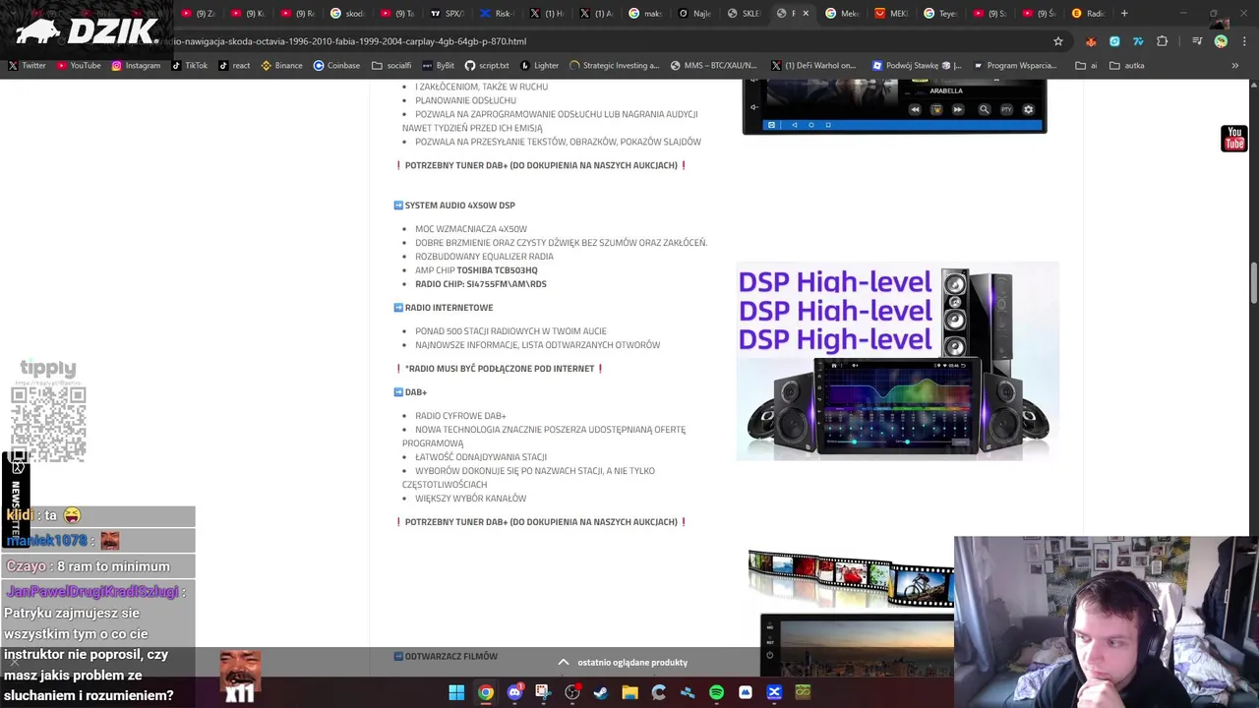Click the DSP High-level speaker image
The height and width of the screenshot is (708, 1259).
tap(897, 361)
